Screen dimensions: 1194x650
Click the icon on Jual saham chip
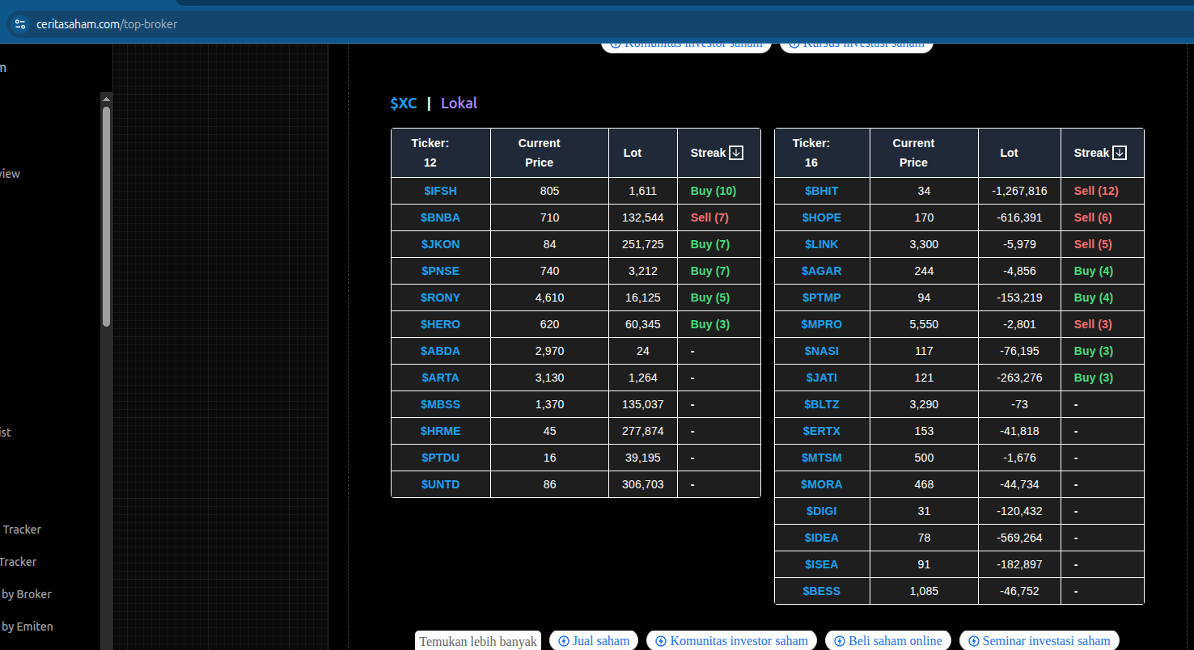(564, 641)
